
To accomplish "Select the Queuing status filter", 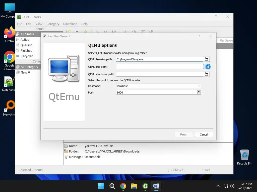I will tap(28, 45).
